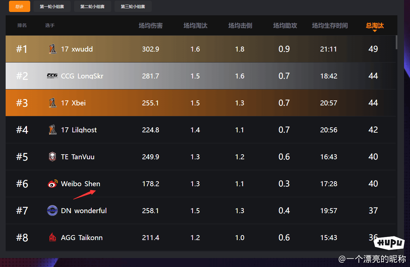Click TanVuu's survival time 16:43

329,157
